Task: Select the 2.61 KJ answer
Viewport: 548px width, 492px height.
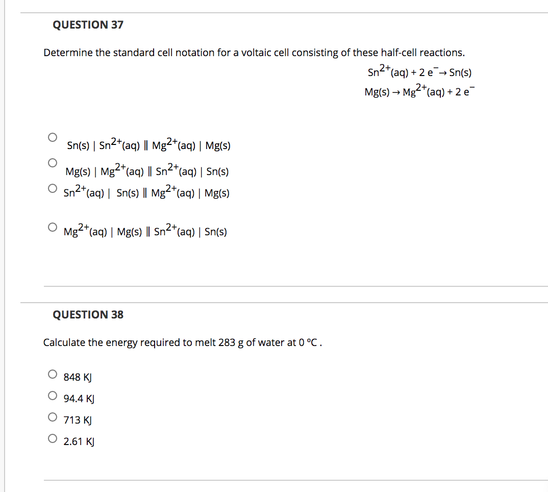Action: click(53, 438)
